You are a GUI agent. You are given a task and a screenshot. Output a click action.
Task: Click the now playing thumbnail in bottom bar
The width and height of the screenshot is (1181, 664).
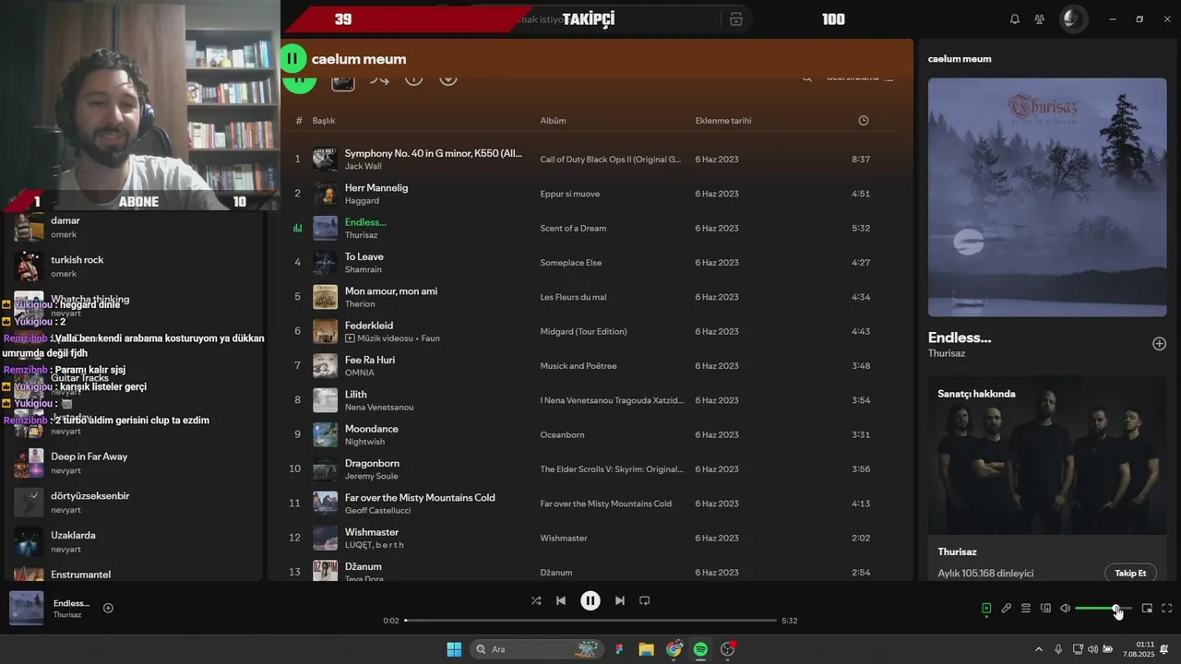(26, 609)
